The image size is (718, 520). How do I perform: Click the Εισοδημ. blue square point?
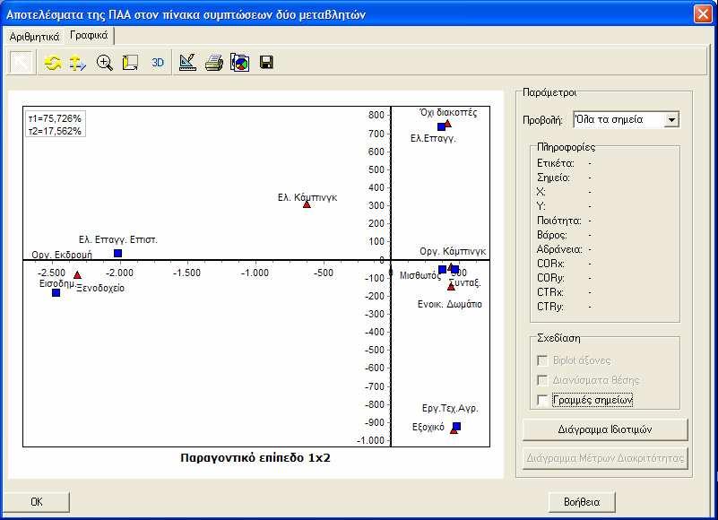[56, 293]
